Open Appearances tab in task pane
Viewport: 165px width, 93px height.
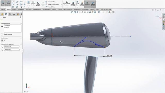164,24
